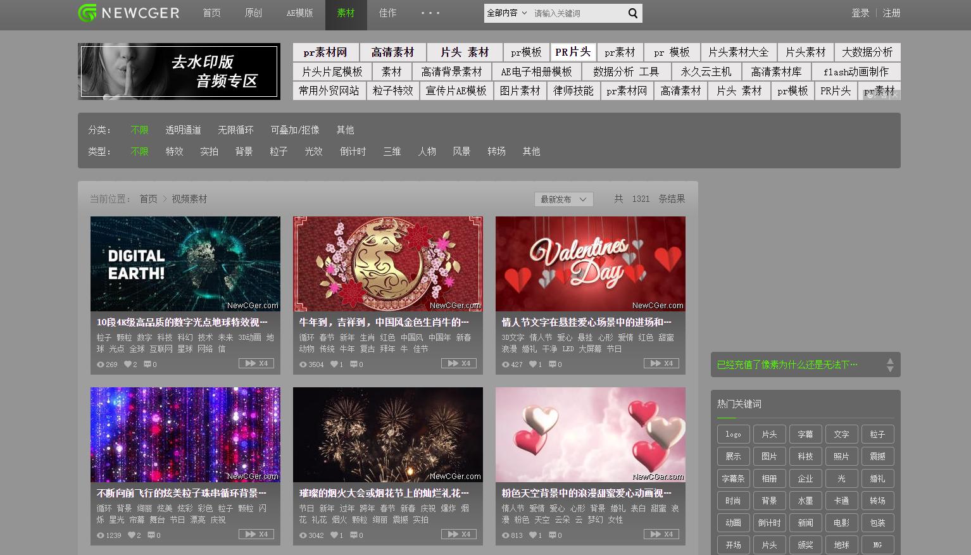The width and height of the screenshot is (971, 555).
Task: Open the 首页 menu item
Action: tap(212, 13)
